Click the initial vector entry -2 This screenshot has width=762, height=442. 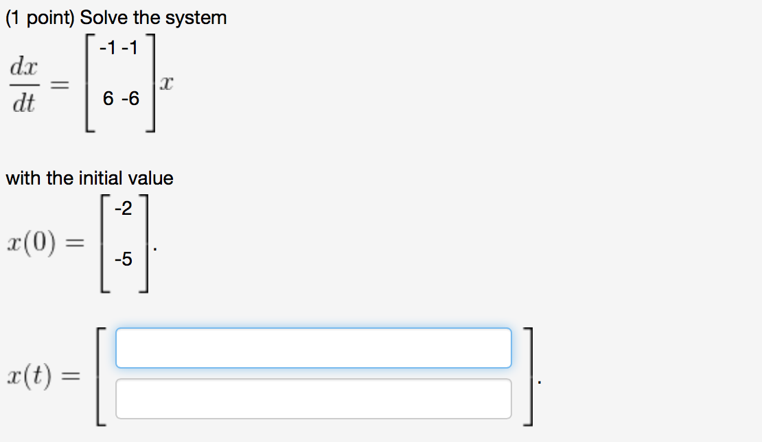(124, 209)
